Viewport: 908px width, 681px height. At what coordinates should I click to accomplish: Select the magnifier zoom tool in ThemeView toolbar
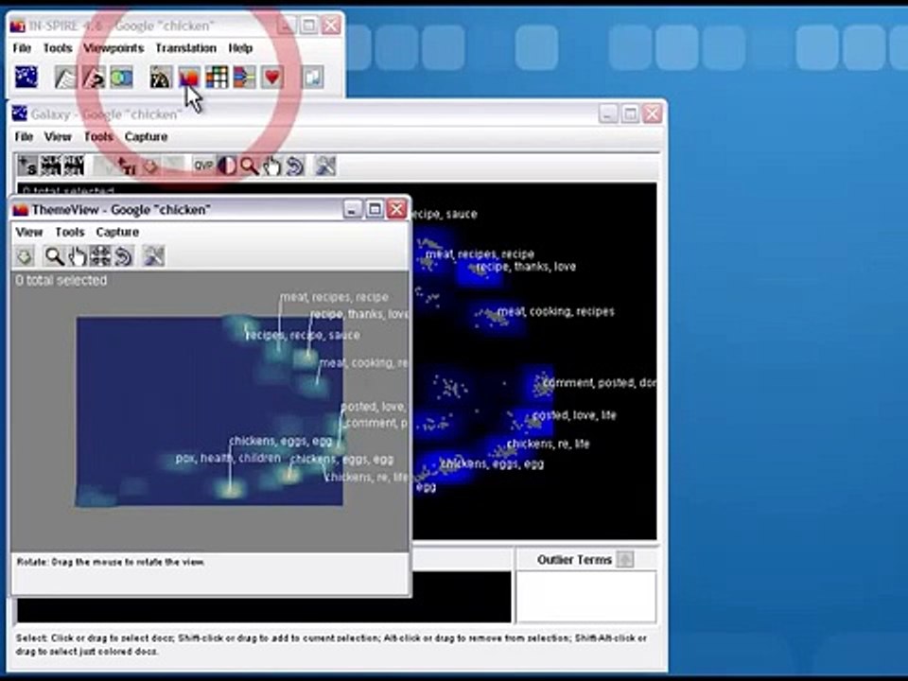click(55, 256)
